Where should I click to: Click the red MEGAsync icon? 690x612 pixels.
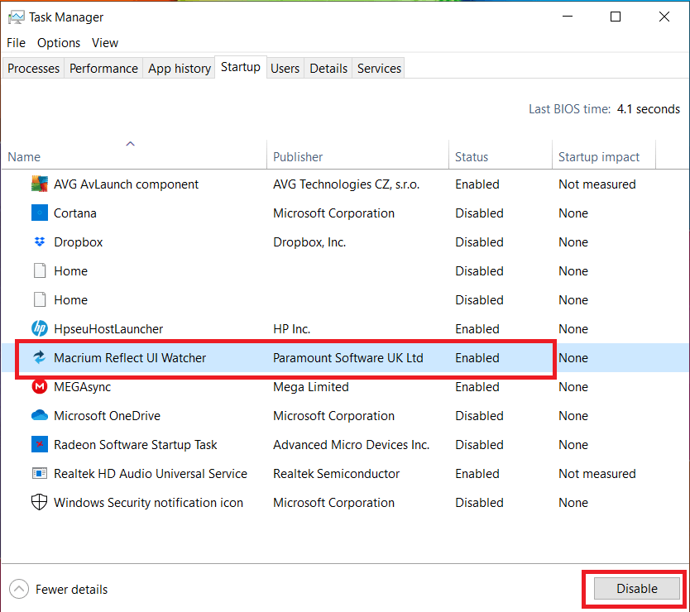point(40,387)
